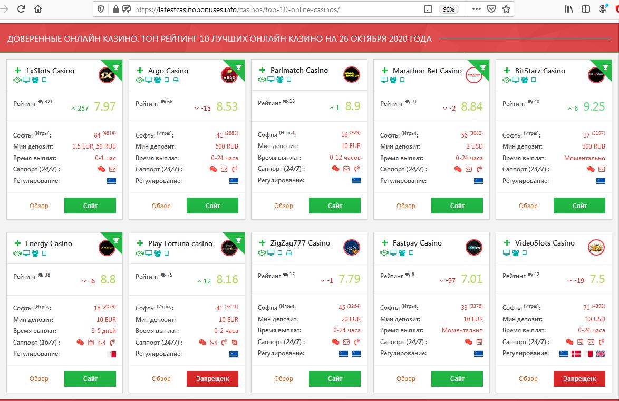The height and width of the screenshot is (401, 619).
Task: Click the Energy Casino name heading
Action: click(x=49, y=243)
